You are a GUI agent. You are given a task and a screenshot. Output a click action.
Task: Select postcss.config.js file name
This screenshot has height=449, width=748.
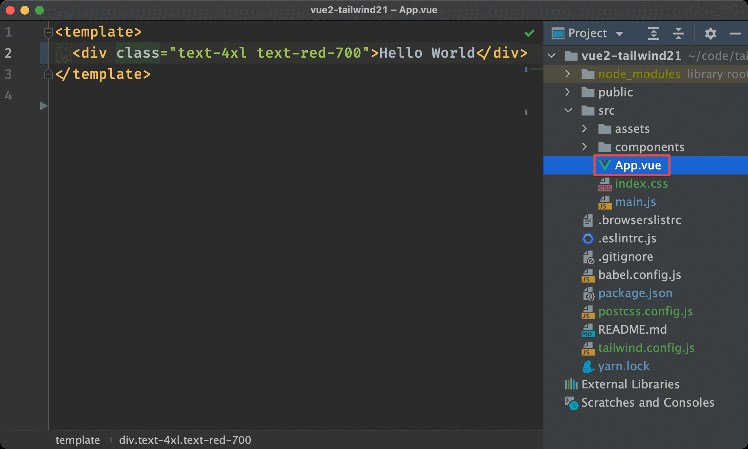(645, 311)
